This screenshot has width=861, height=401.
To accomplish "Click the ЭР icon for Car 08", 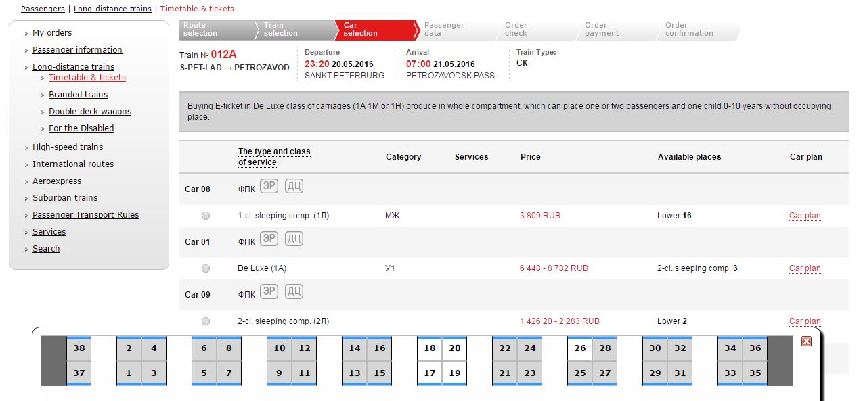I will (x=269, y=185).
